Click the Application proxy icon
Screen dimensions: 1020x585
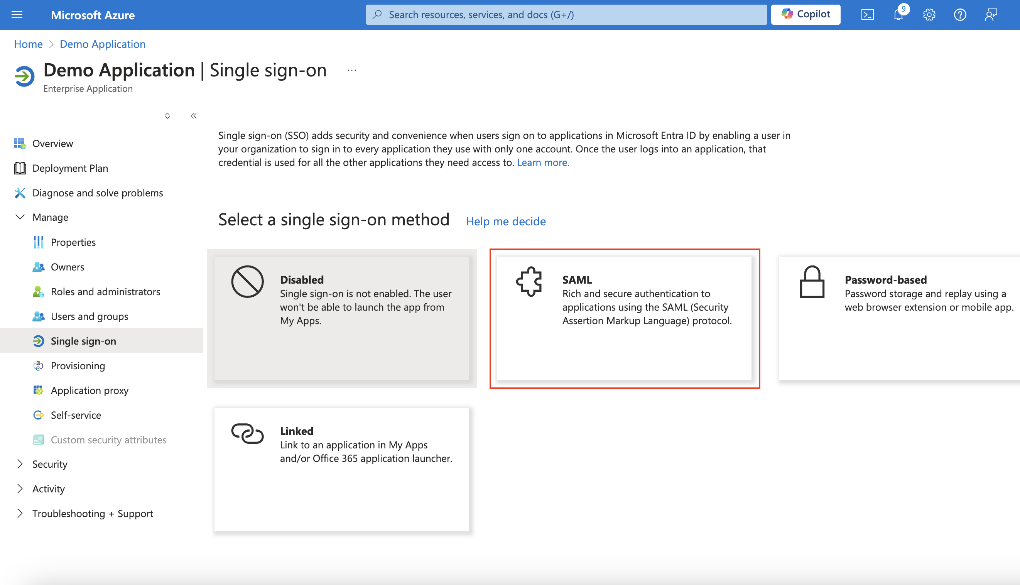coord(38,390)
